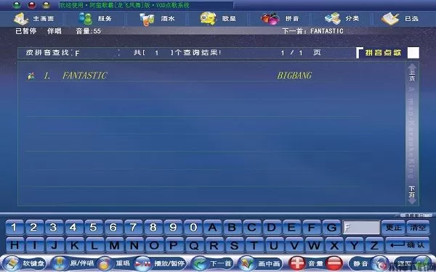Click the yellow round button in title bar
436x272 pixels.
47,5
